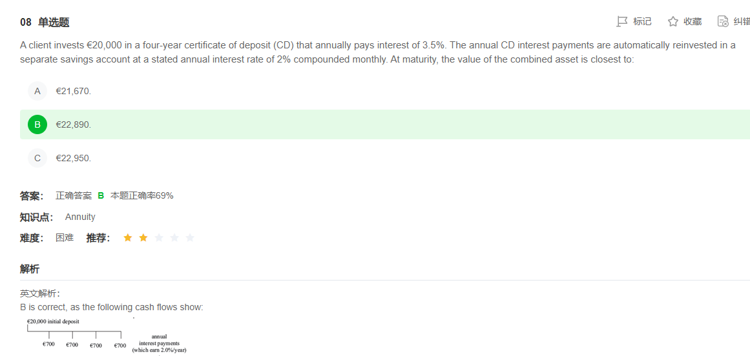750x356 pixels.
Task: Click the first recommendation star
Action: [x=128, y=237]
